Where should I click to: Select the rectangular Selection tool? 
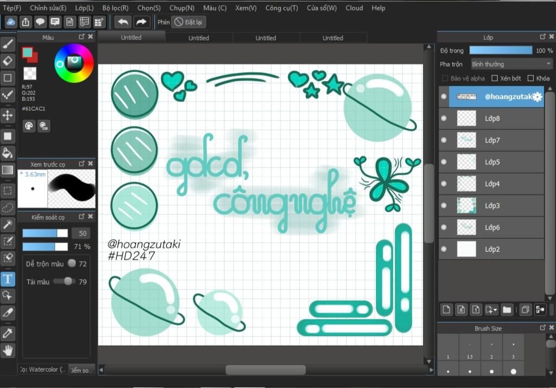[x=8, y=191]
